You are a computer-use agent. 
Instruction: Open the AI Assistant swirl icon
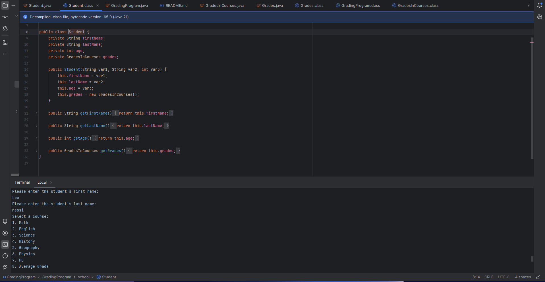(x=539, y=17)
